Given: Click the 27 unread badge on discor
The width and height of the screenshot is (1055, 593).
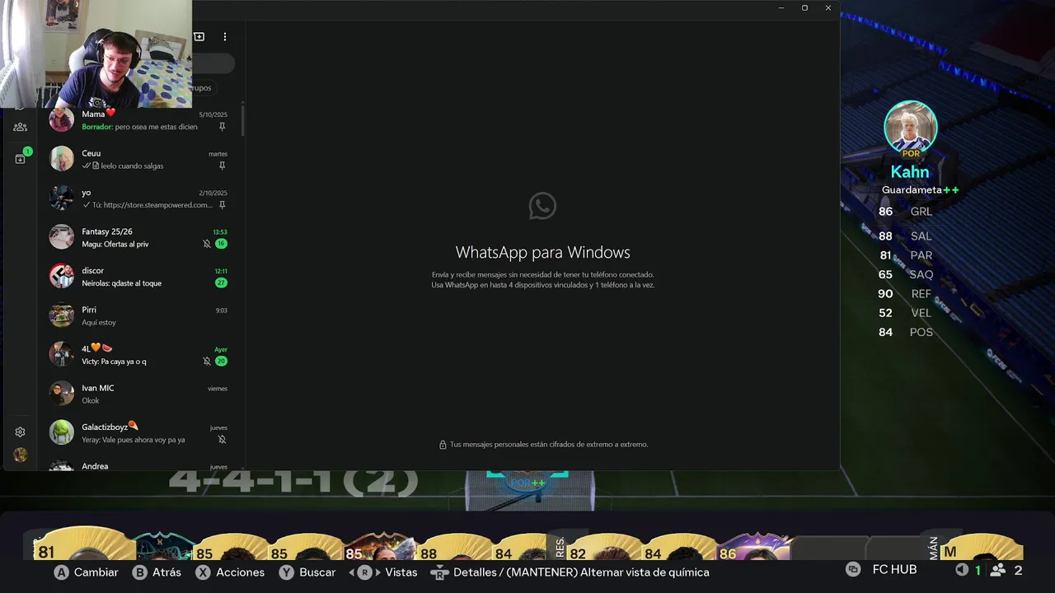Looking at the screenshot, I should 221,282.
